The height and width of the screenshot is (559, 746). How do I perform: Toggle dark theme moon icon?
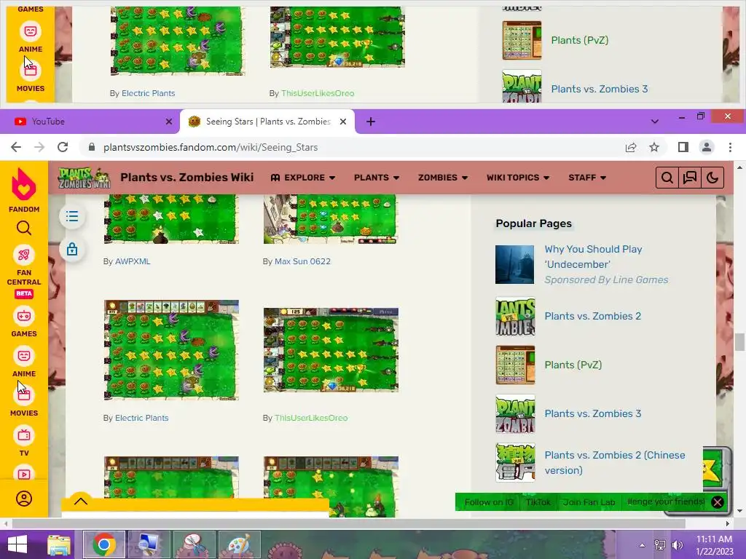[712, 178]
